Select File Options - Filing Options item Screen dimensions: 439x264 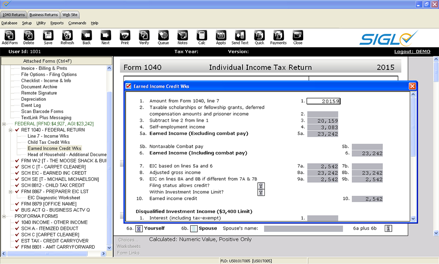point(49,74)
